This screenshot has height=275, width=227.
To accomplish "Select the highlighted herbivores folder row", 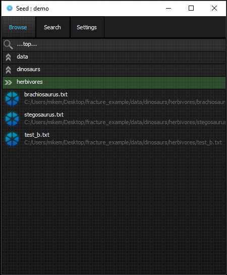I will coord(114,82).
